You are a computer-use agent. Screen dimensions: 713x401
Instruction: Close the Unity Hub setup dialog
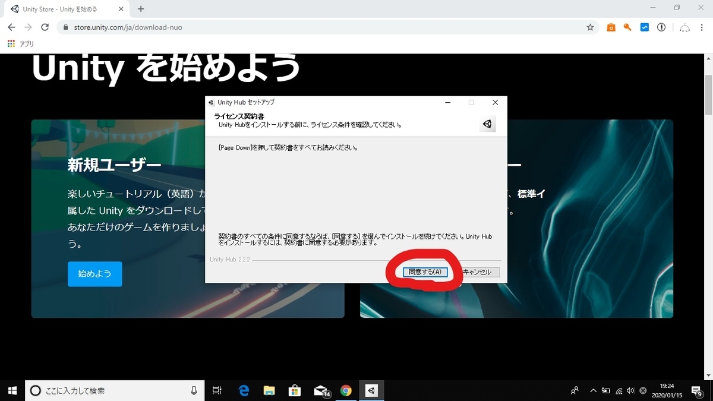click(495, 102)
